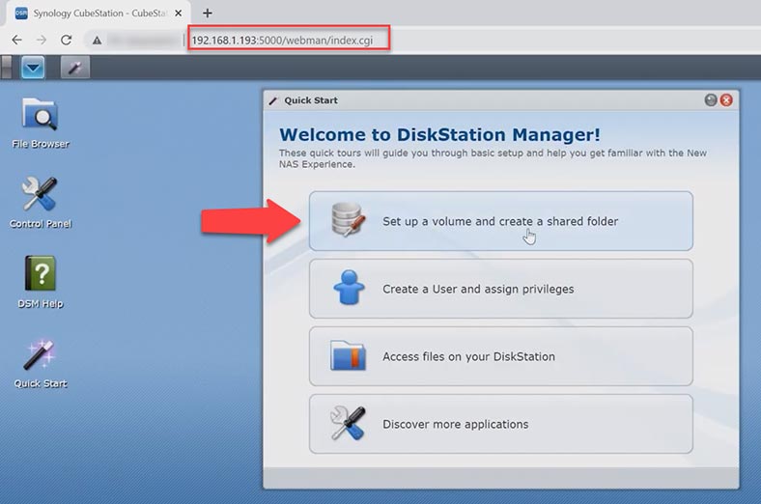Select Discover more applications
The width and height of the screenshot is (761, 504).
pos(501,424)
